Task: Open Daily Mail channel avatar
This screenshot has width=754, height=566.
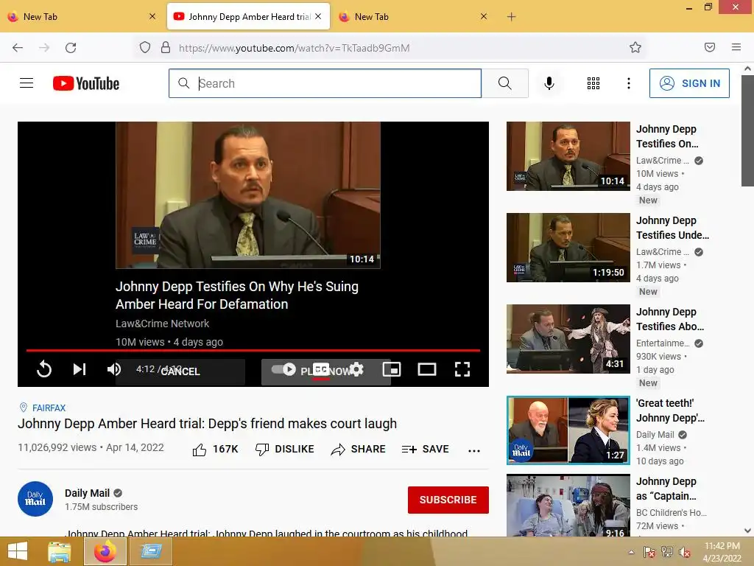Action: point(35,499)
